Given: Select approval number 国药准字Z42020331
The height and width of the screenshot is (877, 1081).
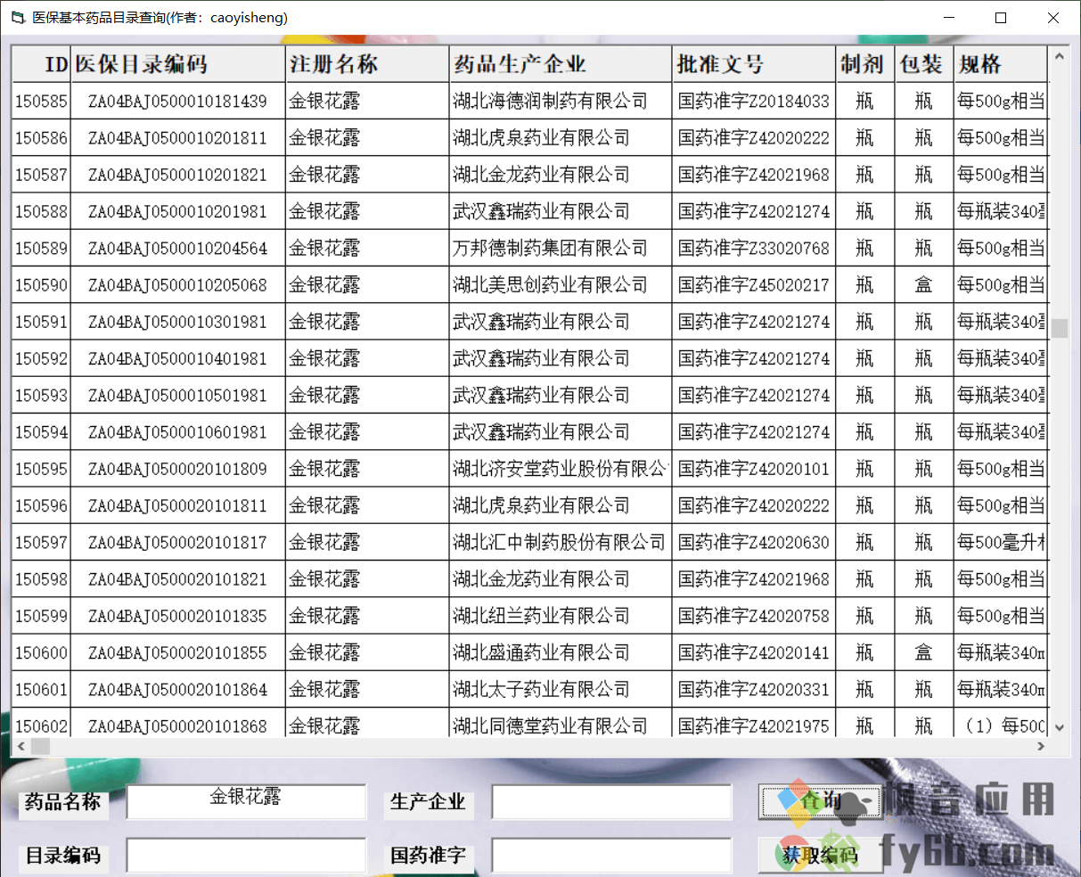Looking at the screenshot, I should [754, 690].
